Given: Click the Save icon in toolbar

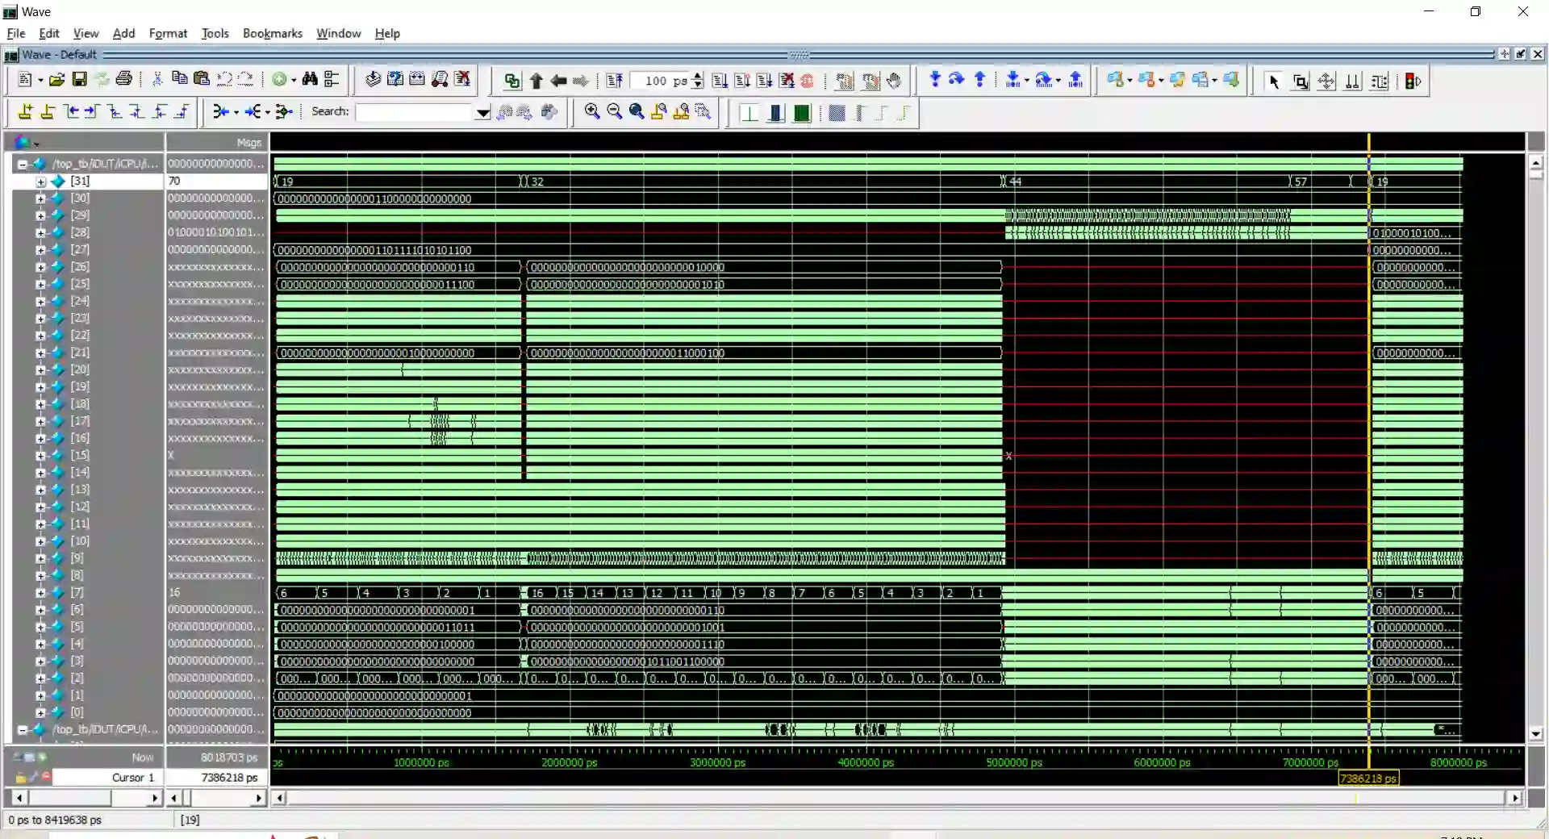Looking at the screenshot, I should [x=79, y=80].
